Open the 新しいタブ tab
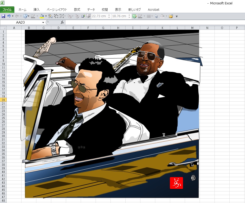Screen dimensions: 245x203 pos(135,10)
